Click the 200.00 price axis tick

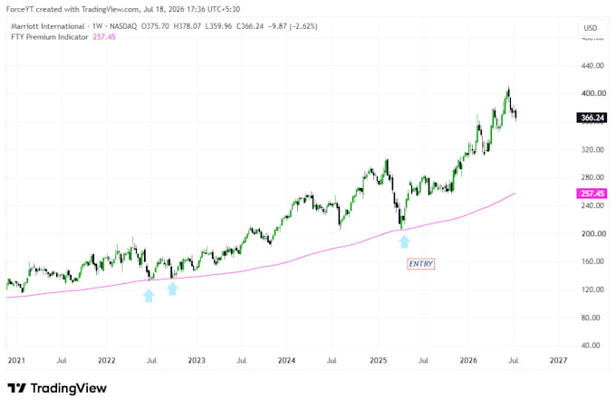coord(592,233)
